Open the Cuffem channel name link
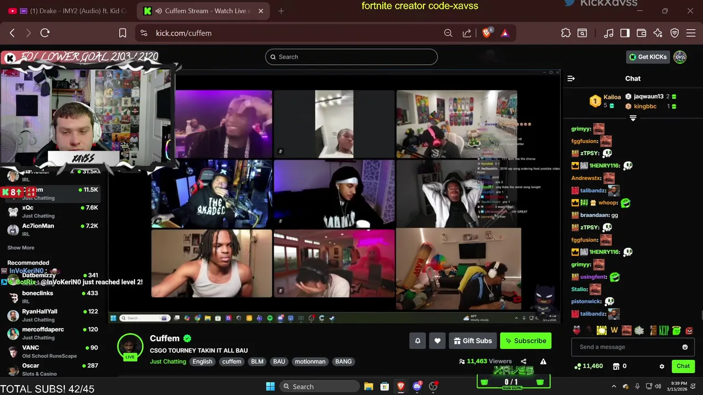The image size is (703, 395). [x=165, y=338]
